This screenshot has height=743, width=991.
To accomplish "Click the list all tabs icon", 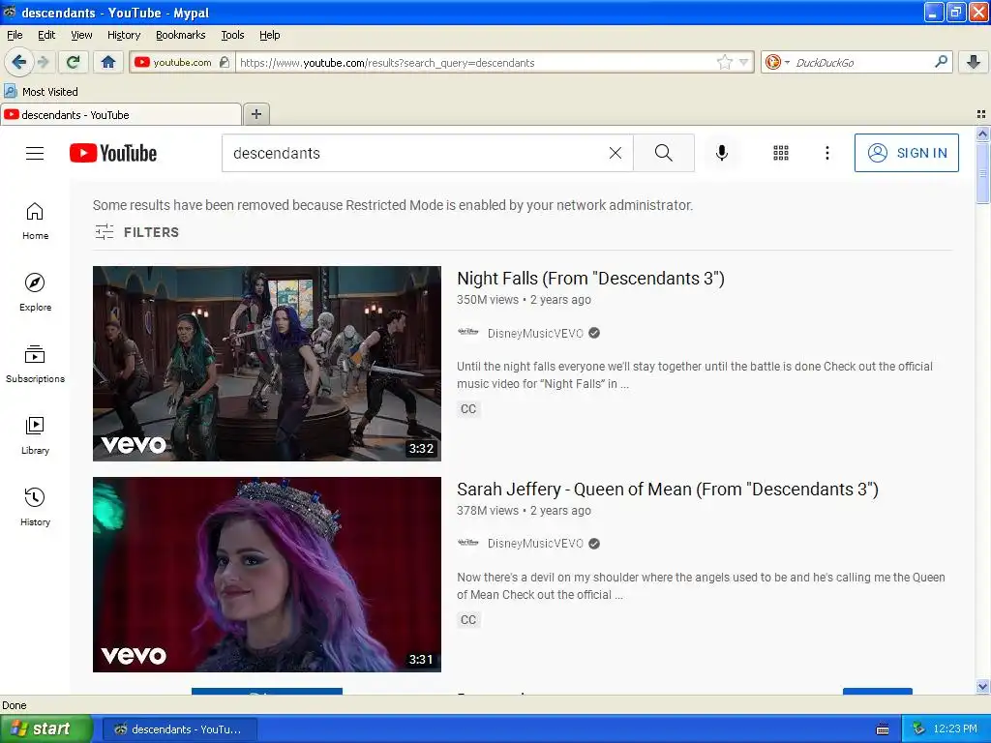I will coord(981,114).
